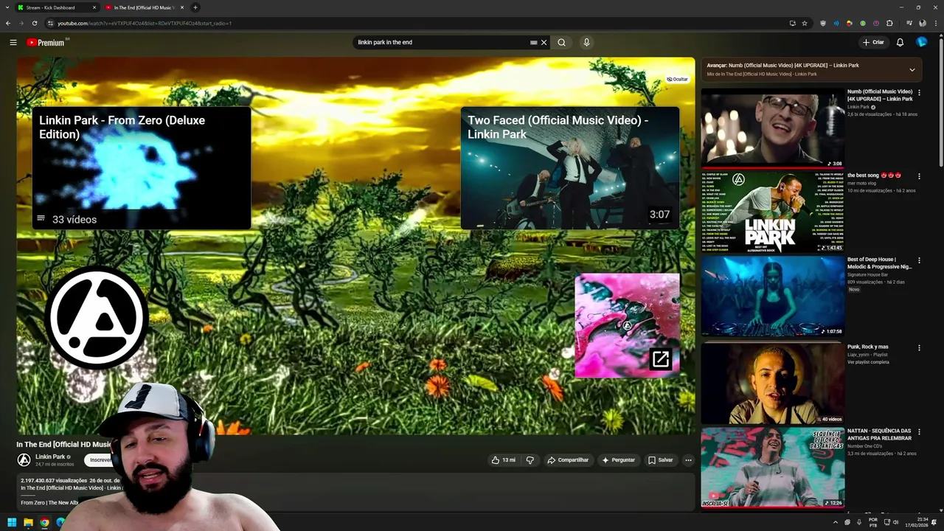Open the on-screen keyboard in search box
Screen dimensions: 944x531
click(x=533, y=42)
